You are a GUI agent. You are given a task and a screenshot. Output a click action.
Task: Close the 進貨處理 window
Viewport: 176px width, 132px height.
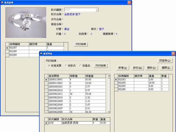129,2
